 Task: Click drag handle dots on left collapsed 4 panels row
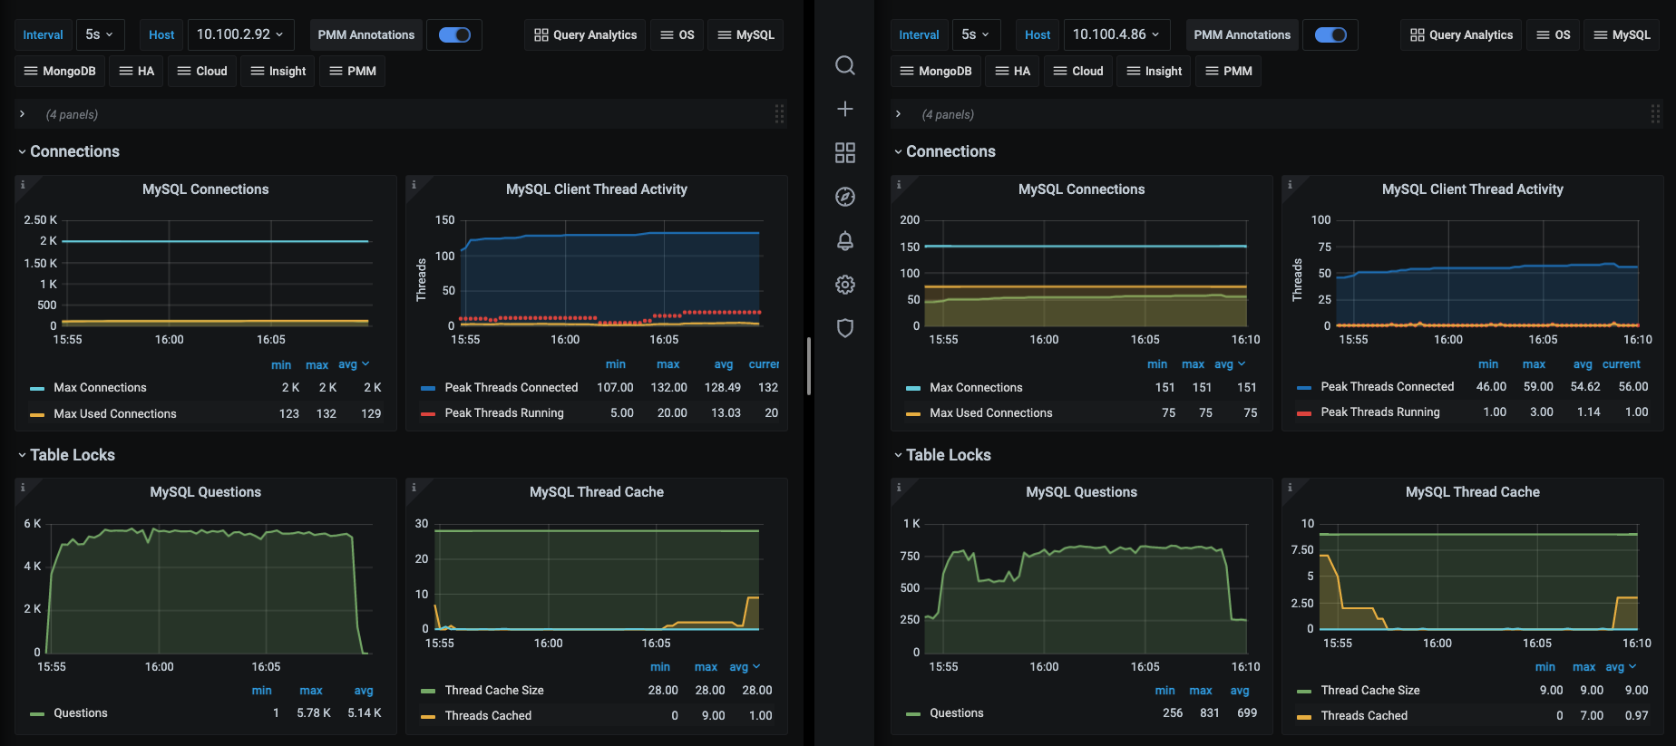pyautogui.click(x=779, y=114)
